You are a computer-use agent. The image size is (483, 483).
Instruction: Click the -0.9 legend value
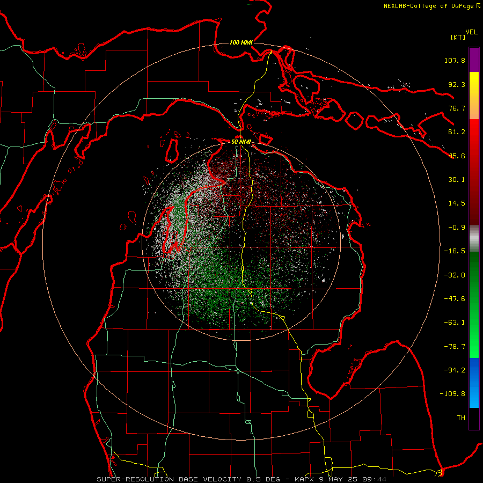pos(457,228)
